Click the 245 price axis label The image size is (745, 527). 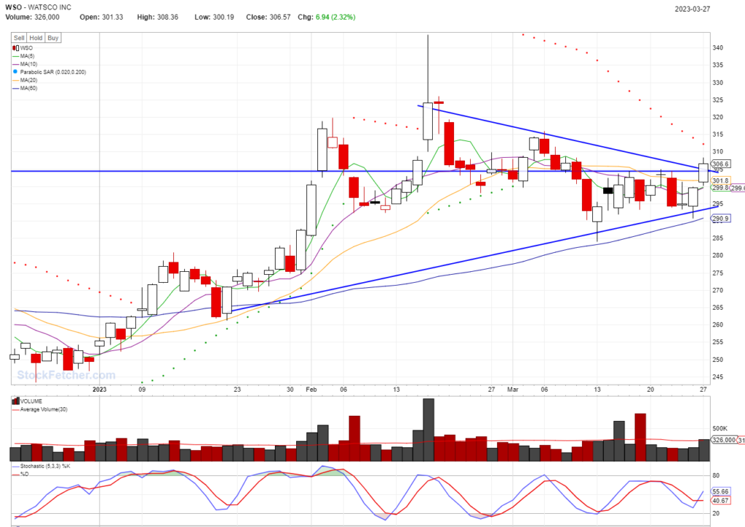pos(718,377)
